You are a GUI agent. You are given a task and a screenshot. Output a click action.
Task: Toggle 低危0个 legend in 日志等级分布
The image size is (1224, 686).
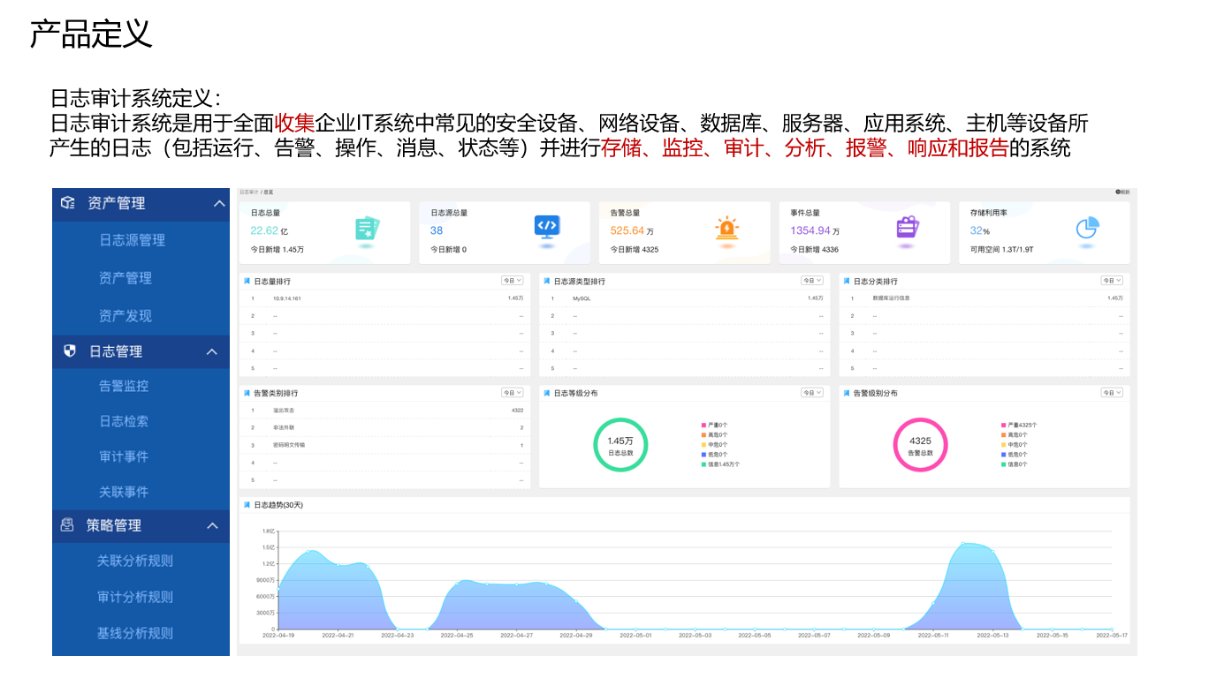tap(714, 454)
